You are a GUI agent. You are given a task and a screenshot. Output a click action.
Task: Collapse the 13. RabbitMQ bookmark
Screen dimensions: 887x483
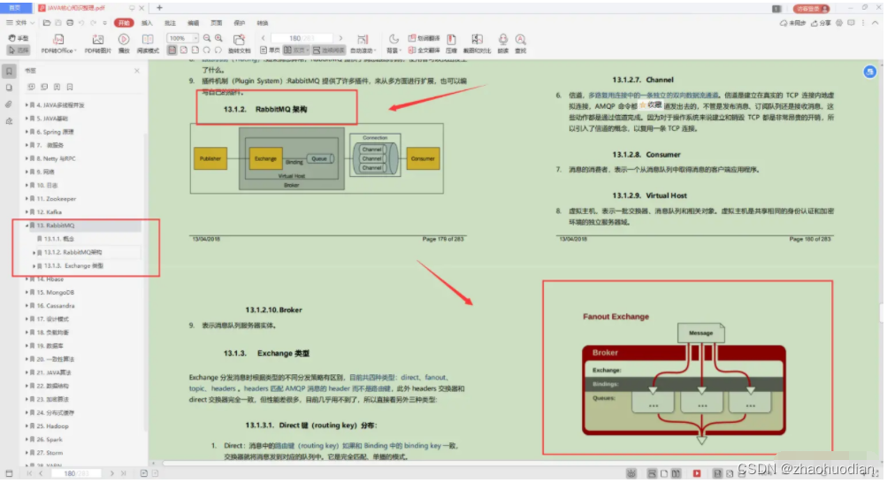click(27, 226)
